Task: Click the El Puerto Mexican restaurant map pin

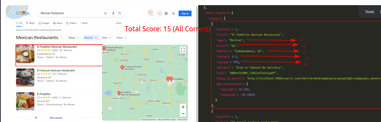Action: 104,48
